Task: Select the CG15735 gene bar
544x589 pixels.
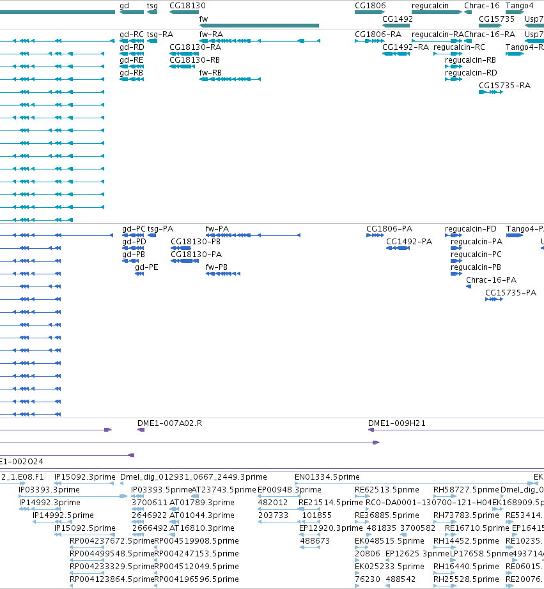Action: tap(490, 26)
